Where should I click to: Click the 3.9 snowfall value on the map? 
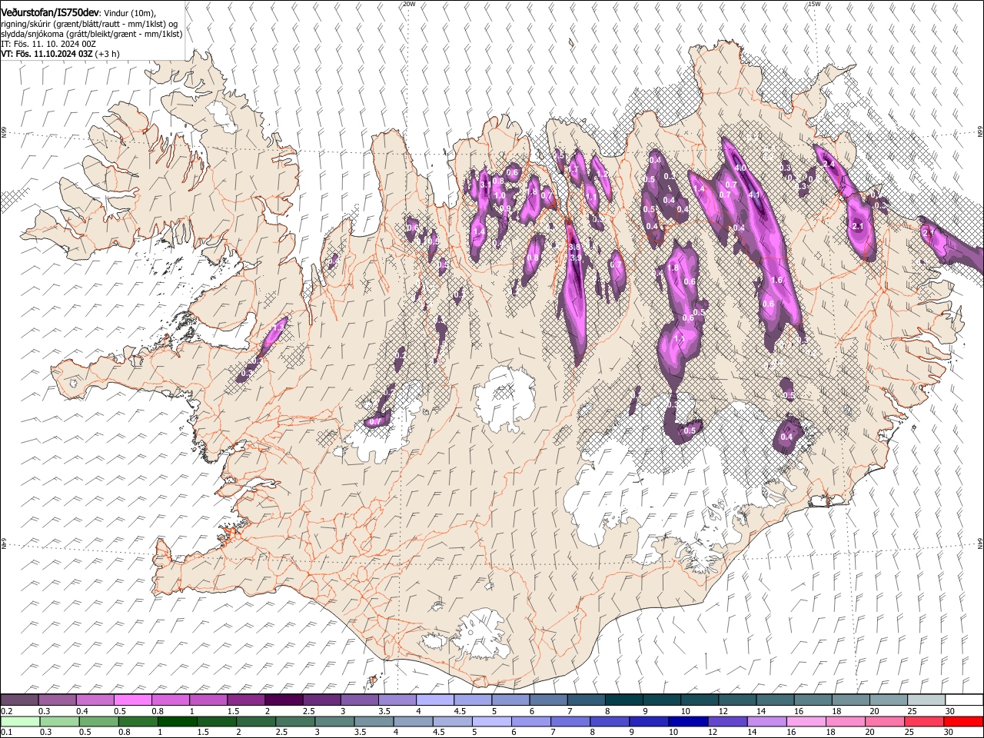tap(575, 258)
